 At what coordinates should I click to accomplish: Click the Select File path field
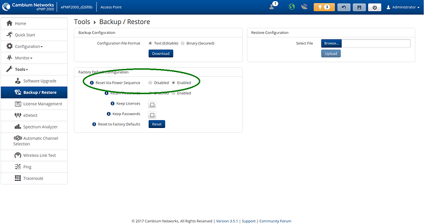point(376,43)
